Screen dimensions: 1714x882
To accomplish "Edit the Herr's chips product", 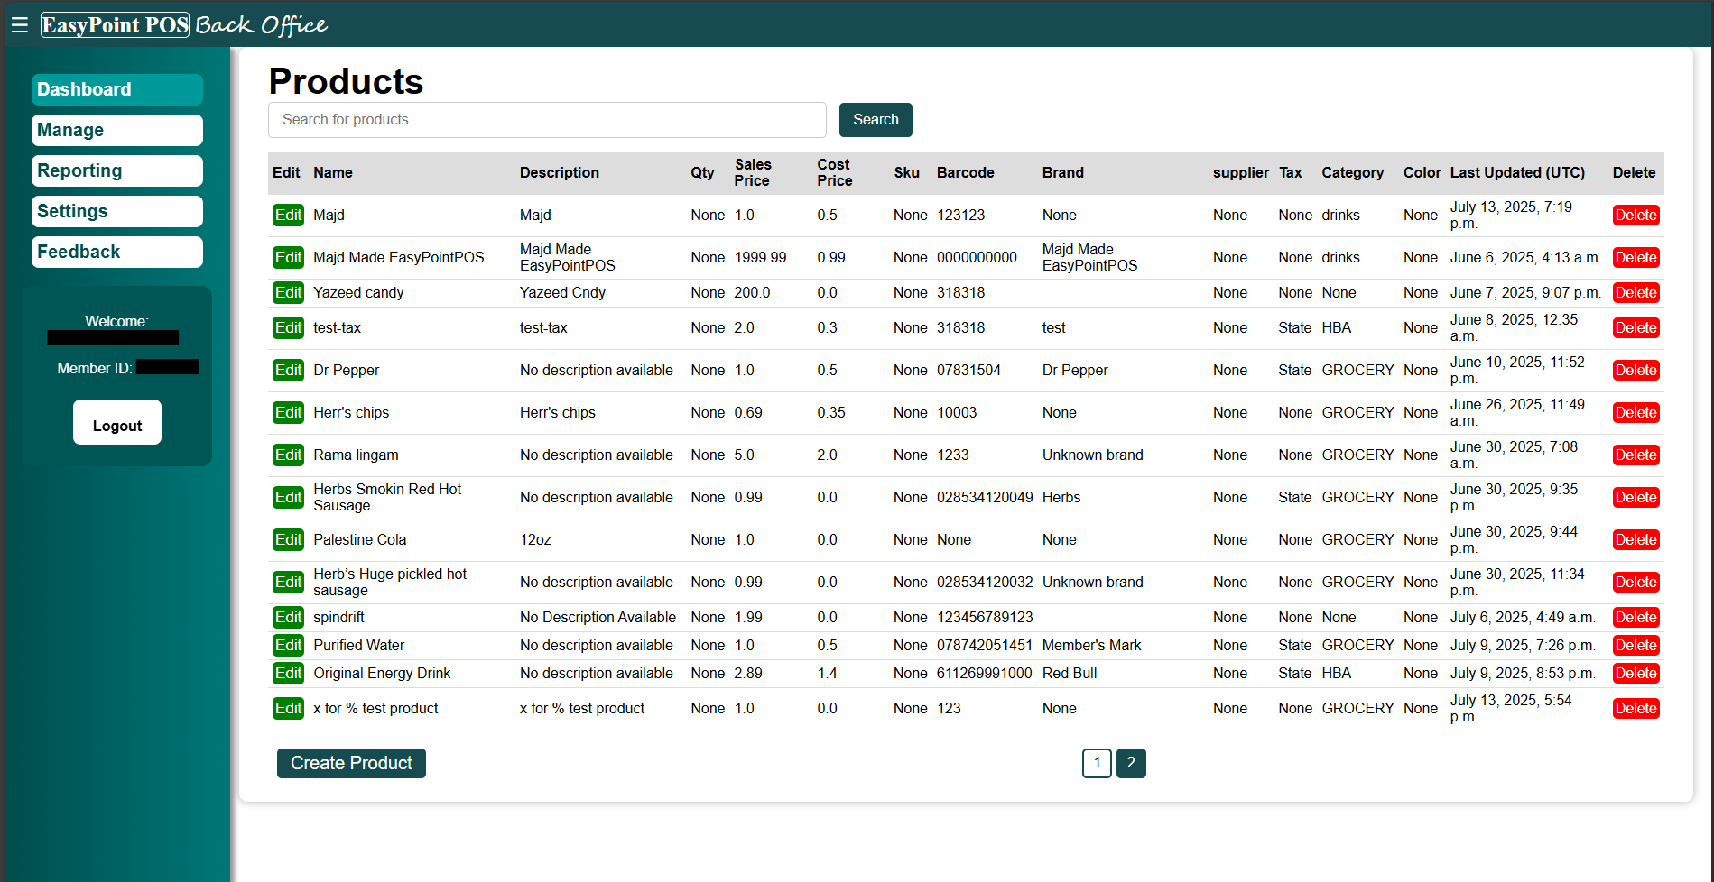I will 288,412.
